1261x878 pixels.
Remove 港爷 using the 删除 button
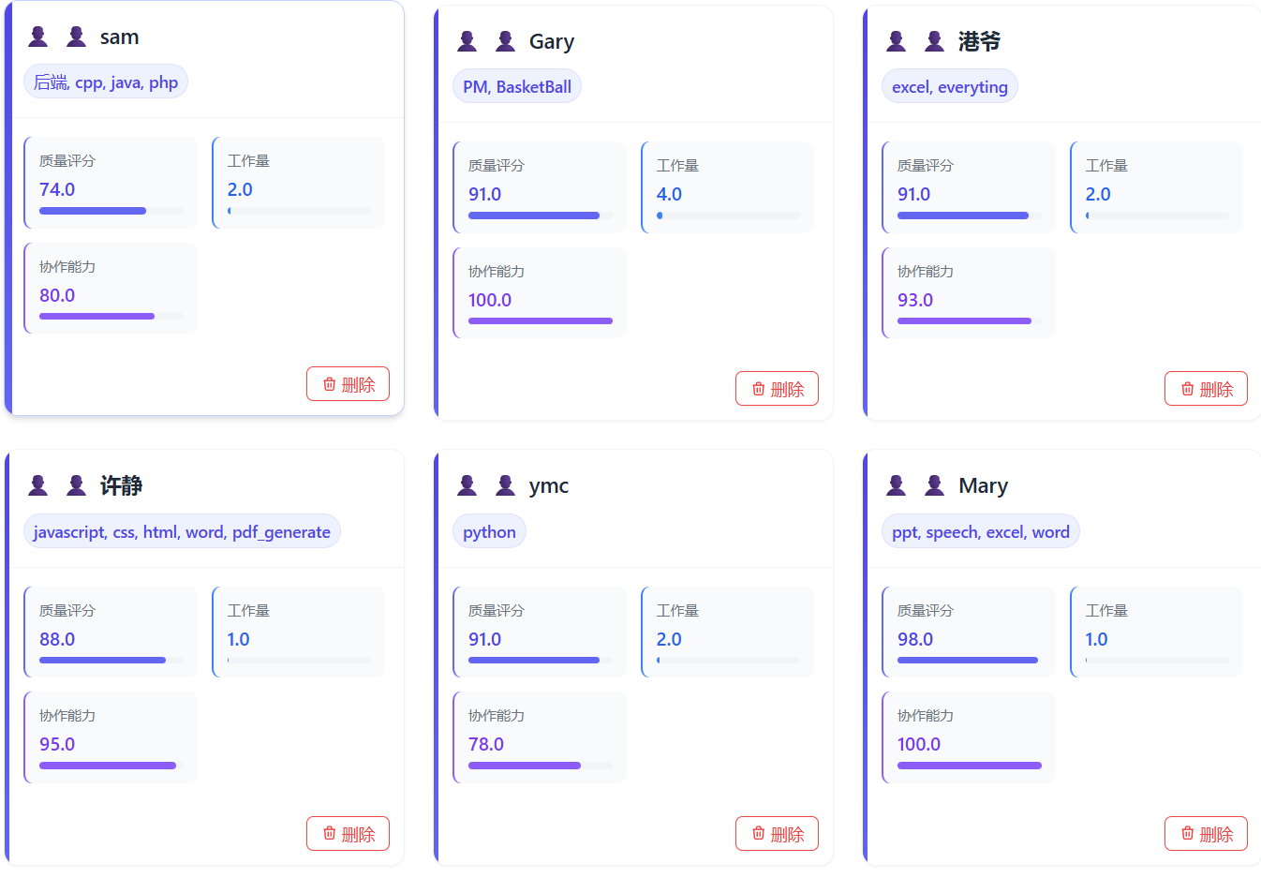1206,389
